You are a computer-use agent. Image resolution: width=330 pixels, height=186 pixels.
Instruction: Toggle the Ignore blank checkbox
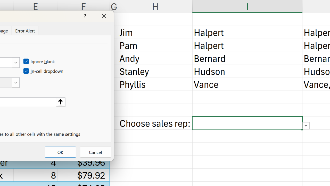pyautogui.click(x=26, y=61)
